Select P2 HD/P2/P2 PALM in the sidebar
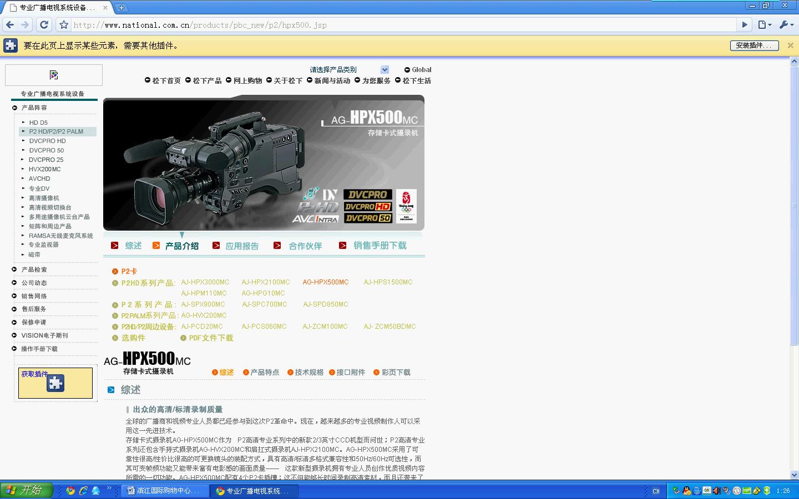This screenshot has width=799, height=499. pyautogui.click(x=56, y=131)
